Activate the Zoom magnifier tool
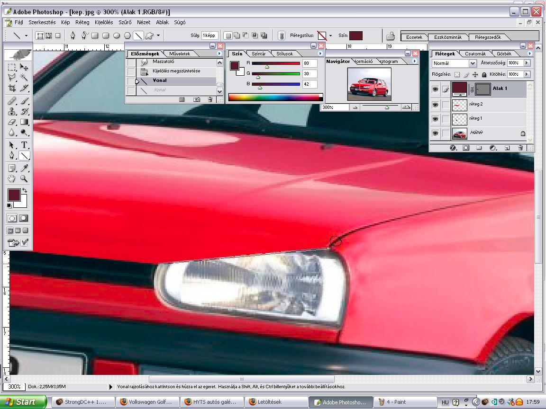Image resolution: width=546 pixels, height=409 pixels. point(24,179)
